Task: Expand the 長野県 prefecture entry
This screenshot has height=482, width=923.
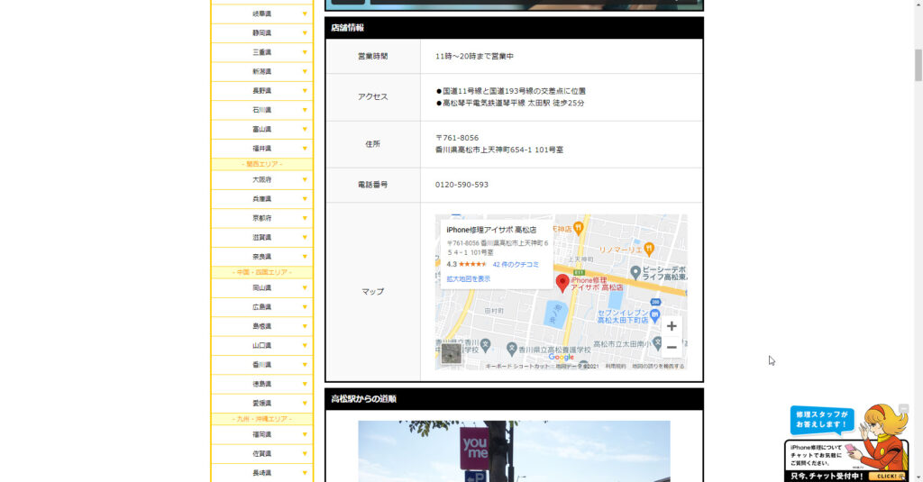Action: pos(262,91)
